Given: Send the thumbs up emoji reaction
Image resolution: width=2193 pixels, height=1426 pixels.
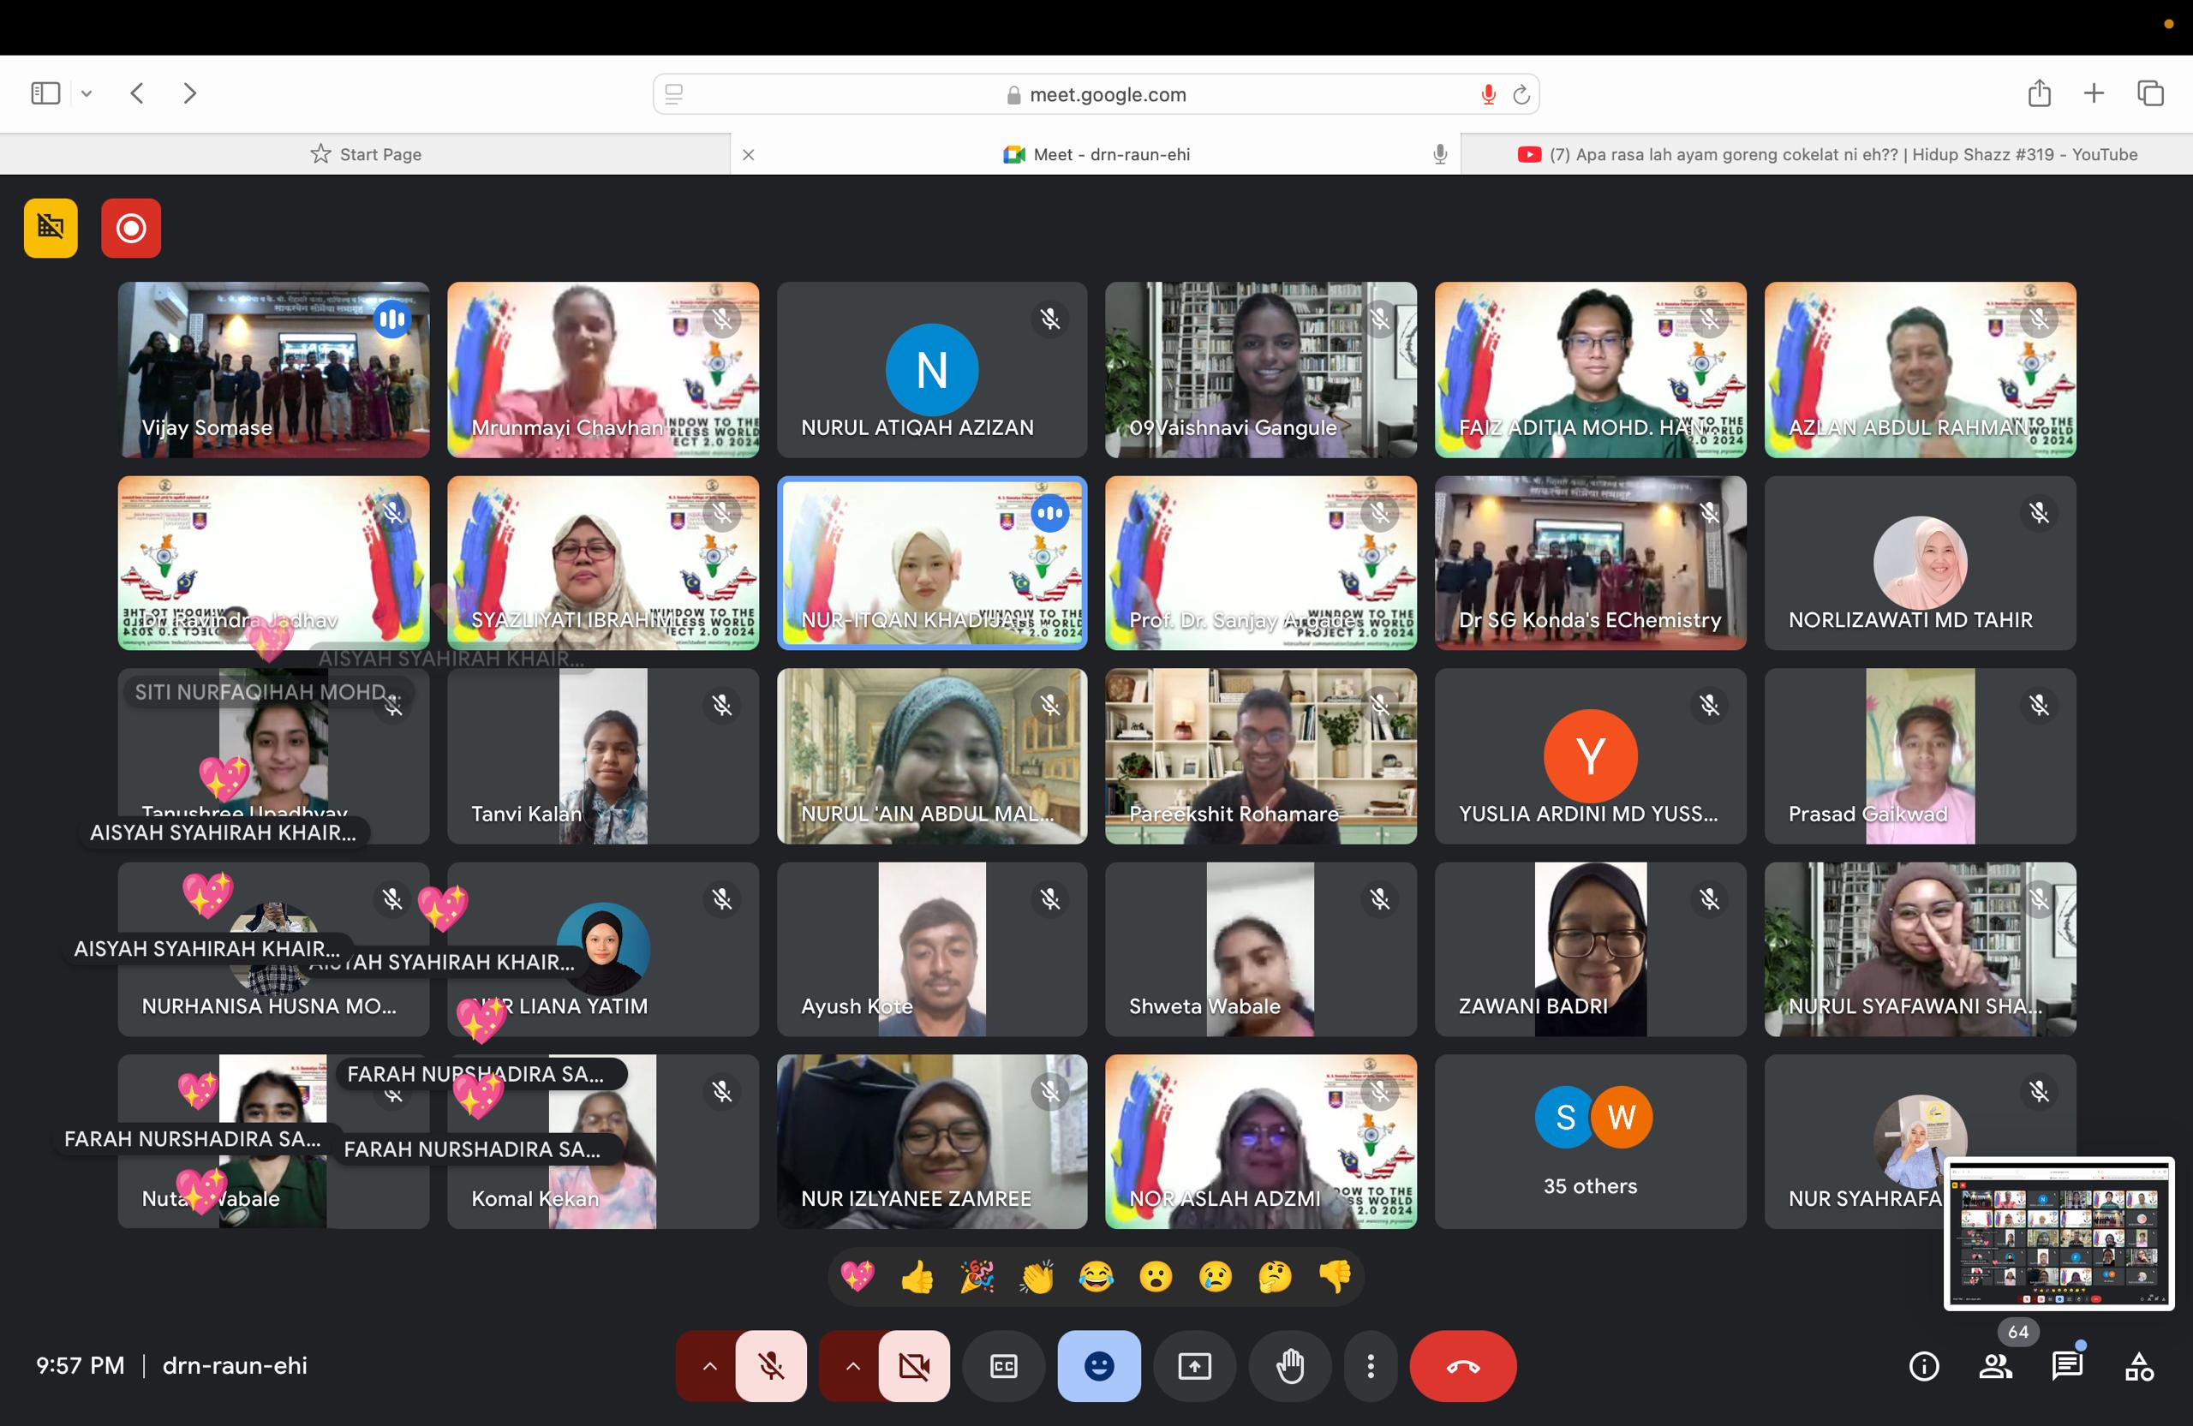Looking at the screenshot, I should (917, 1277).
